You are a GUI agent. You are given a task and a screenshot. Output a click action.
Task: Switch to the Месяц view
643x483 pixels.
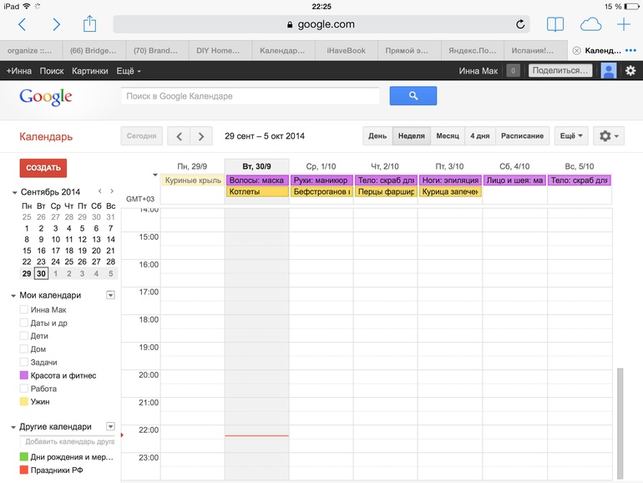point(447,136)
